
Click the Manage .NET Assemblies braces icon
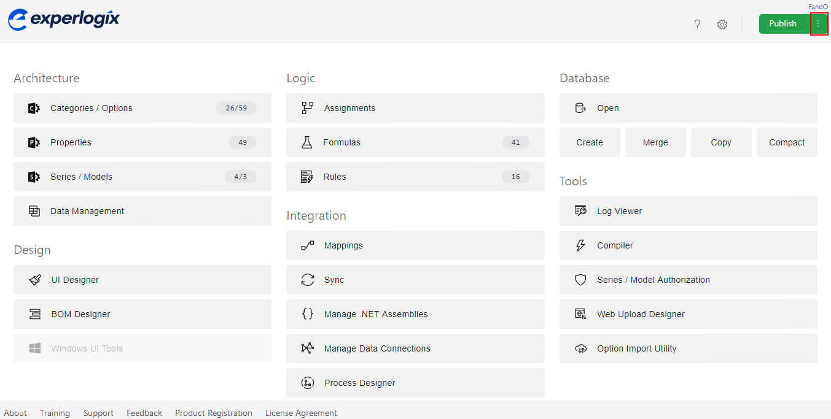[308, 314]
